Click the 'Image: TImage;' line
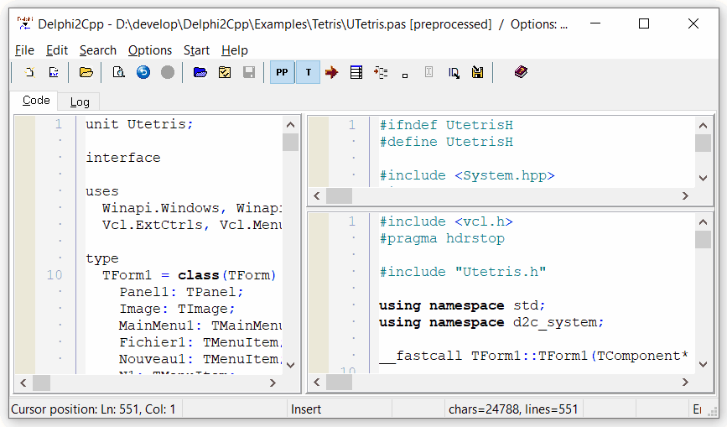727x427 pixels. 177,309
